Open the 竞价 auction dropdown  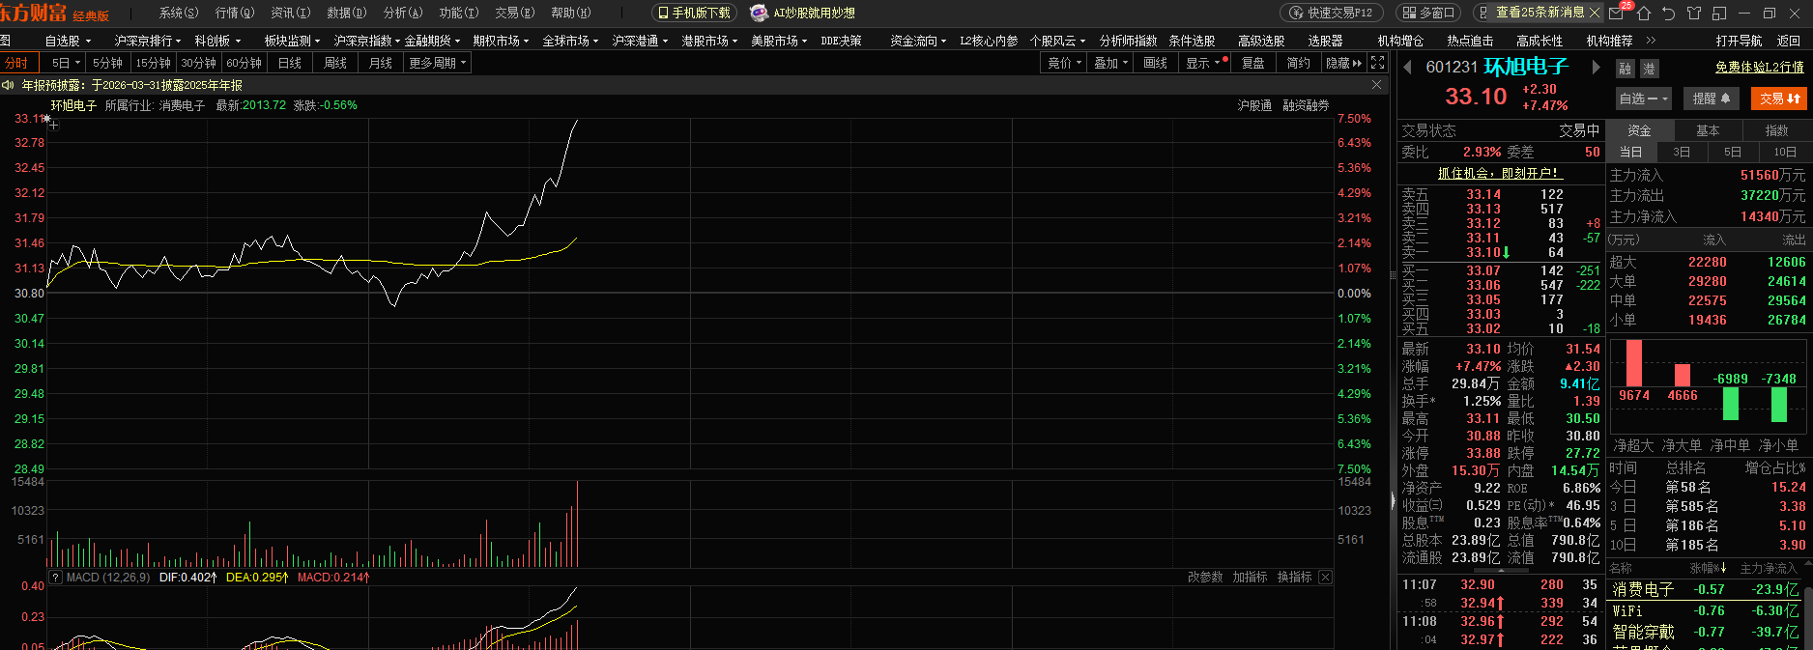[1065, 63]
